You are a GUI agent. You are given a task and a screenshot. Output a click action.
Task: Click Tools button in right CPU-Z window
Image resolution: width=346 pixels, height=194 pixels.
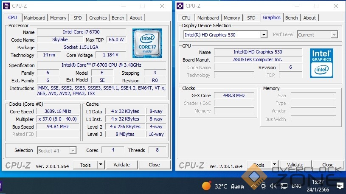tap(259, 165)
